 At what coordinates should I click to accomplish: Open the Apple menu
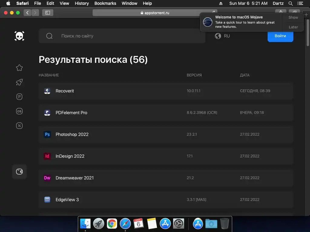(8, 3)
